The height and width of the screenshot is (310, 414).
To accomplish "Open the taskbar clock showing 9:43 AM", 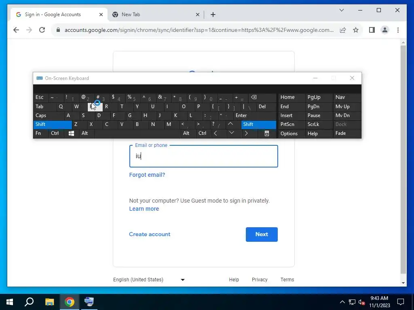I will (379, 302).
